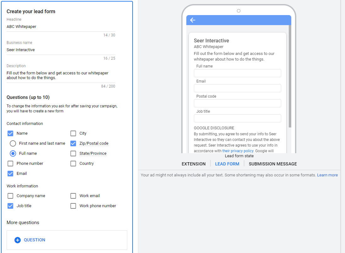This screenshot has height=253, width=345.
Task: Click the Headline input field
Action: 61,27
